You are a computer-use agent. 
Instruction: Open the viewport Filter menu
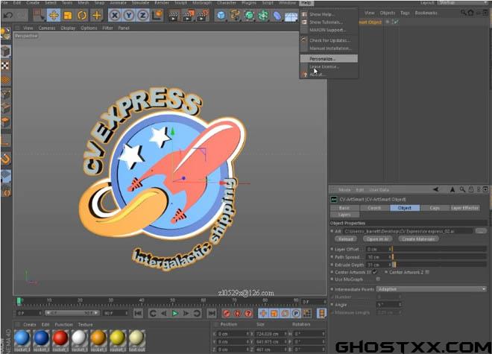(x=107, y=28)
